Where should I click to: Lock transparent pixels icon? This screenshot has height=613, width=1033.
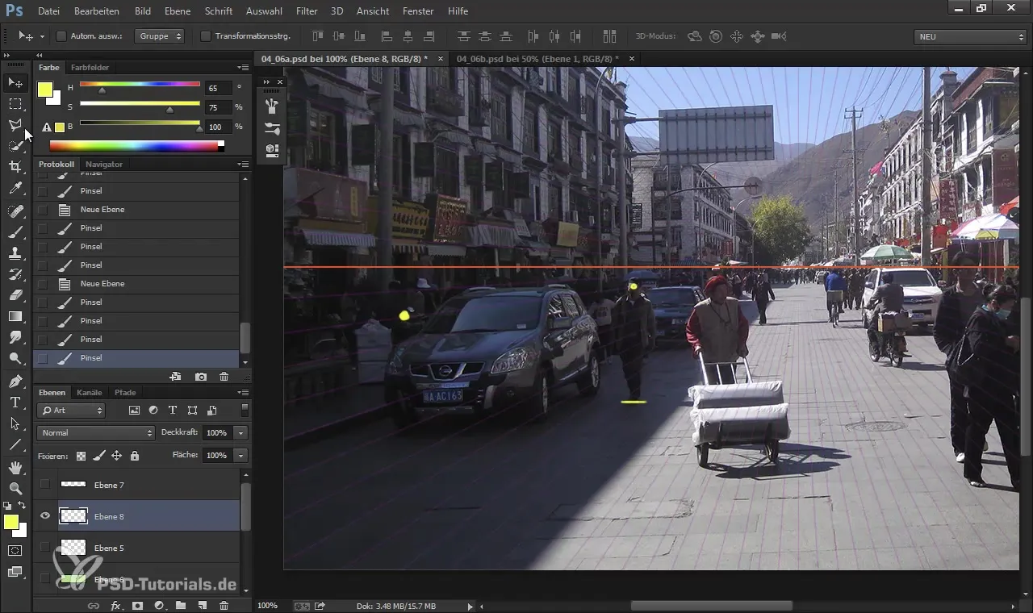point(81,456)
